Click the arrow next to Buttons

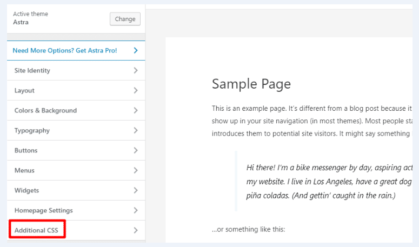[135, 150]
